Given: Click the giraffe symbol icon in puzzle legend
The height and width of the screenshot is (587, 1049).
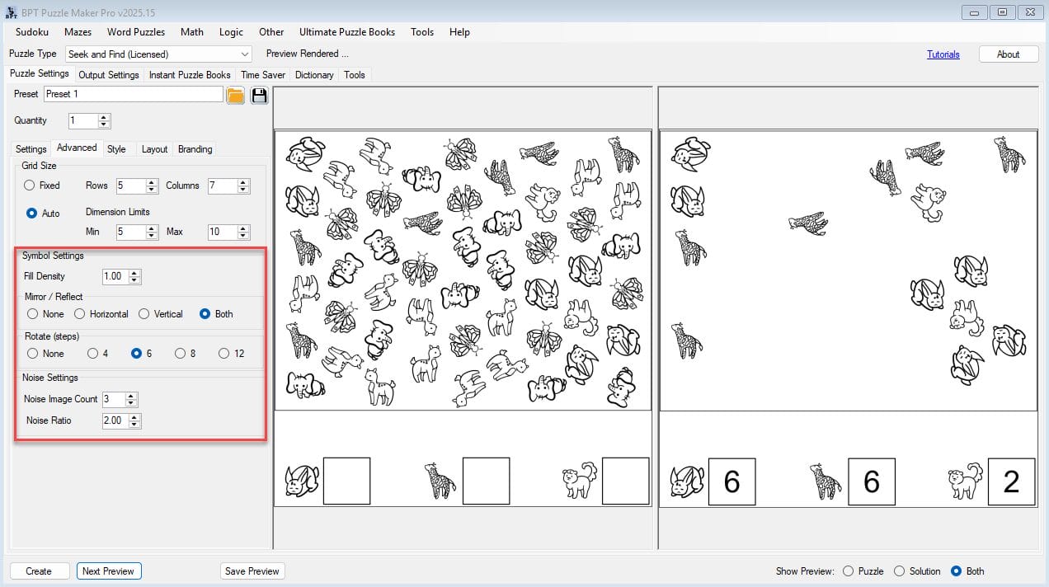Looking at the screenshot, I should [440, 481].
